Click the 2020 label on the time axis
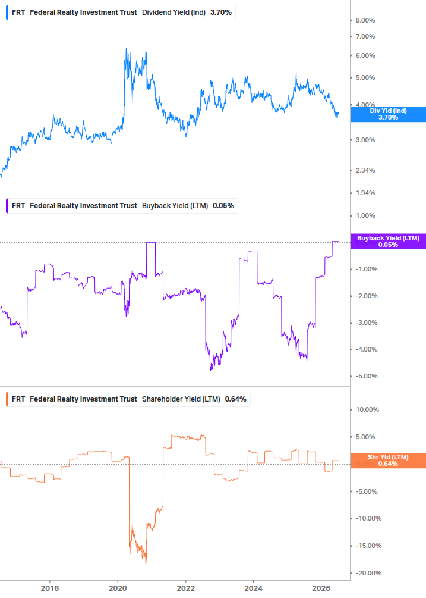This screenshot has width=426, height=598. (118, 588)
